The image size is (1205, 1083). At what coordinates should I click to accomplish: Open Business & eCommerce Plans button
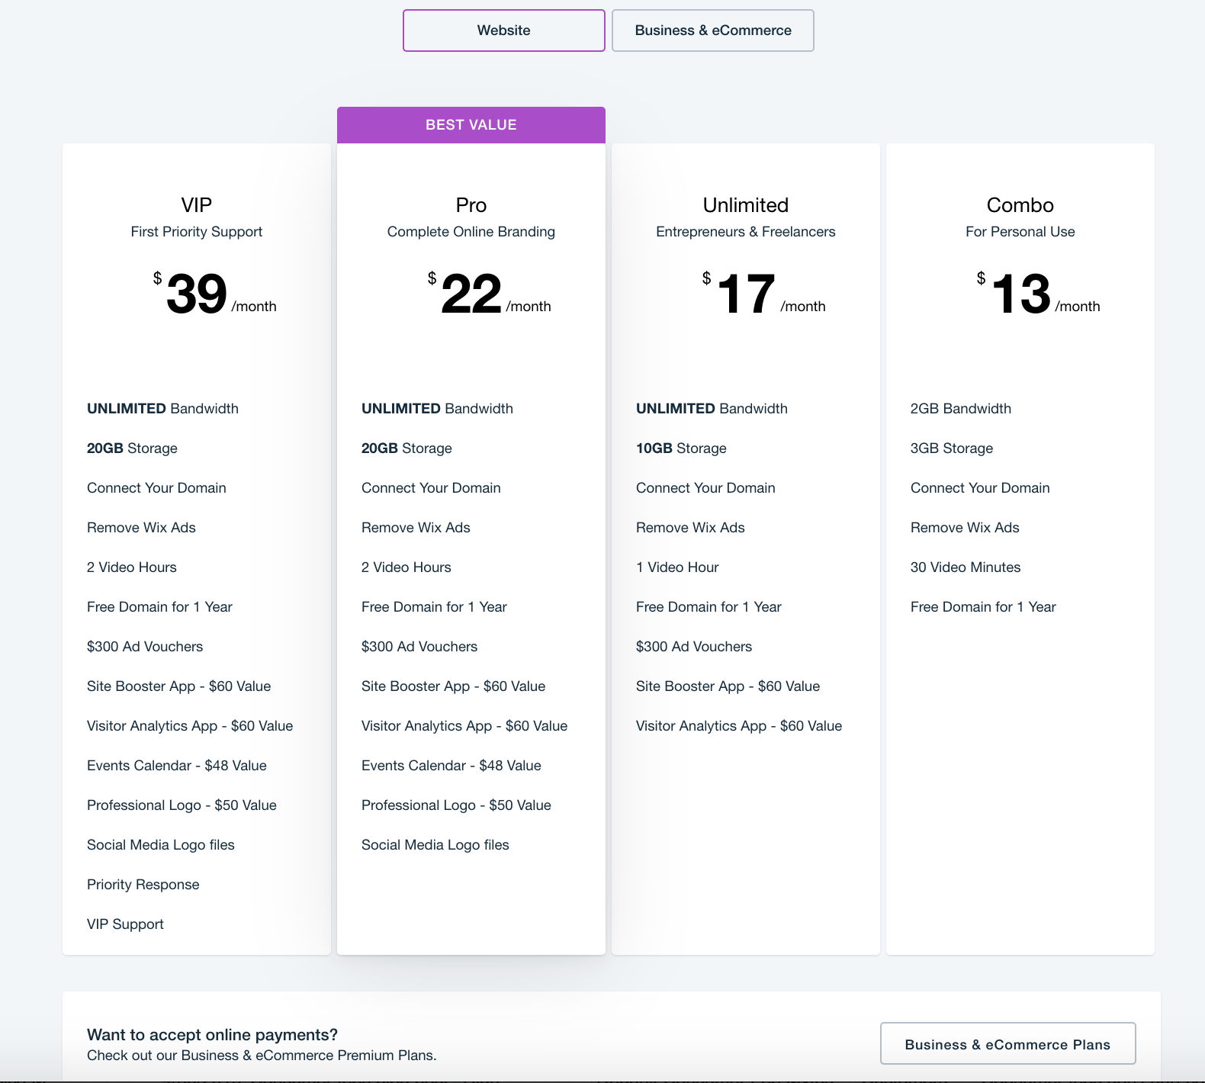pyautogui.click(x=1007, y=1044)
